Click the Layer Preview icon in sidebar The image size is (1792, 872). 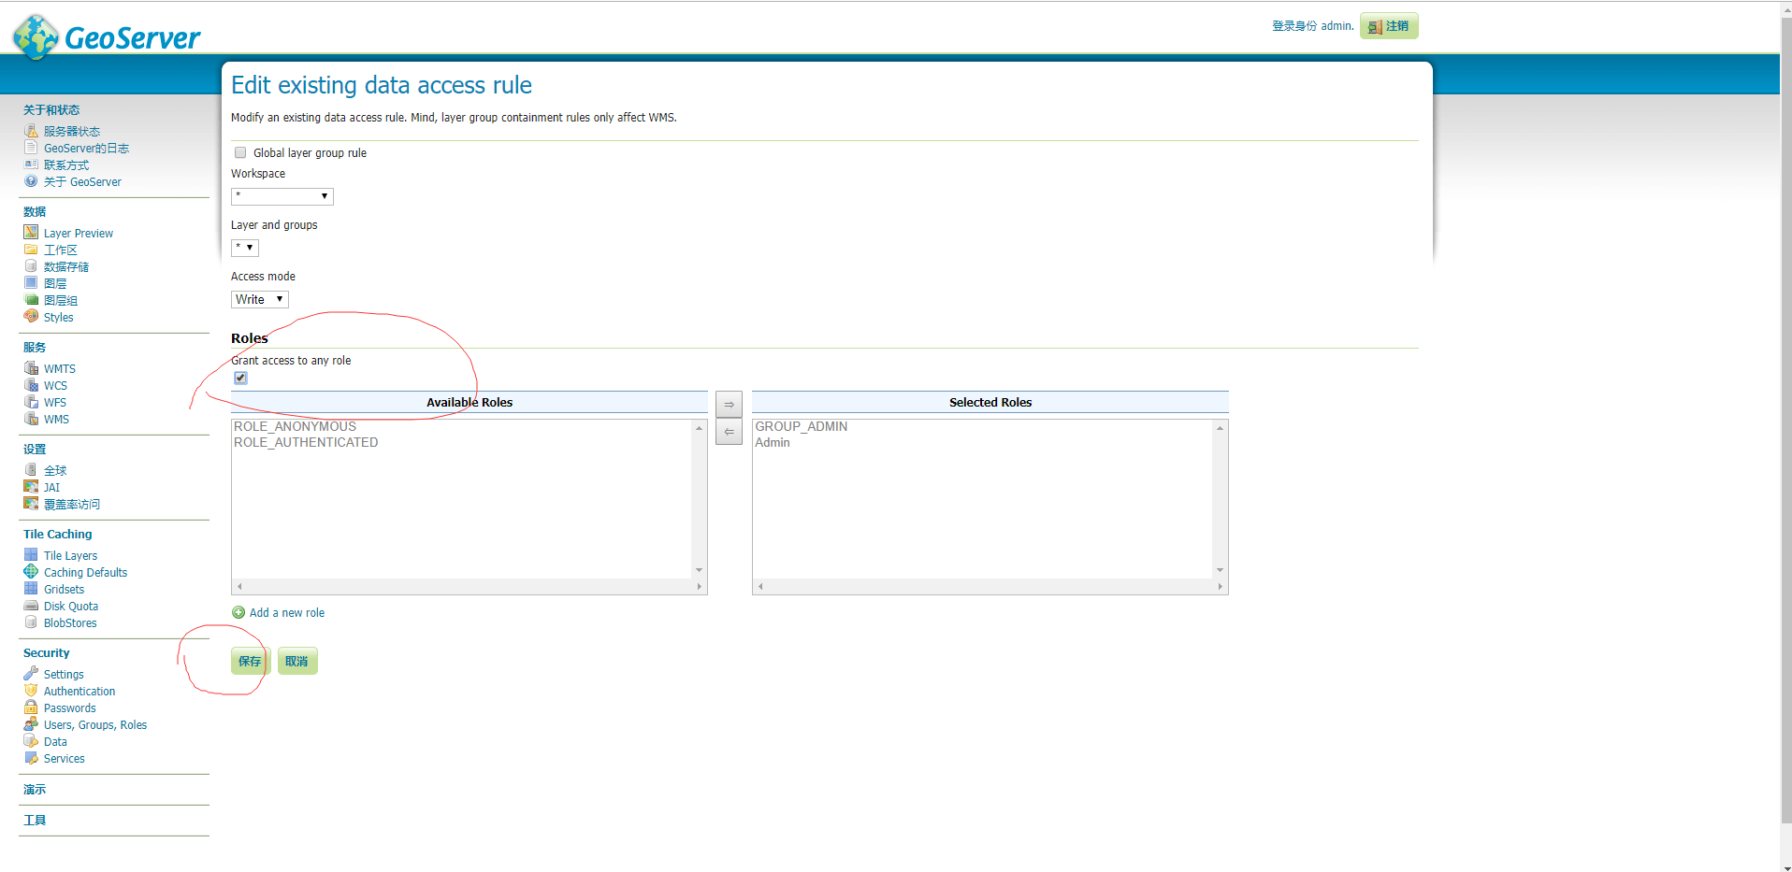(31, 233)
